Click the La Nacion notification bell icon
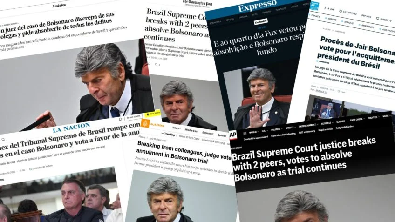395x222 pixels. pos(121,119)
